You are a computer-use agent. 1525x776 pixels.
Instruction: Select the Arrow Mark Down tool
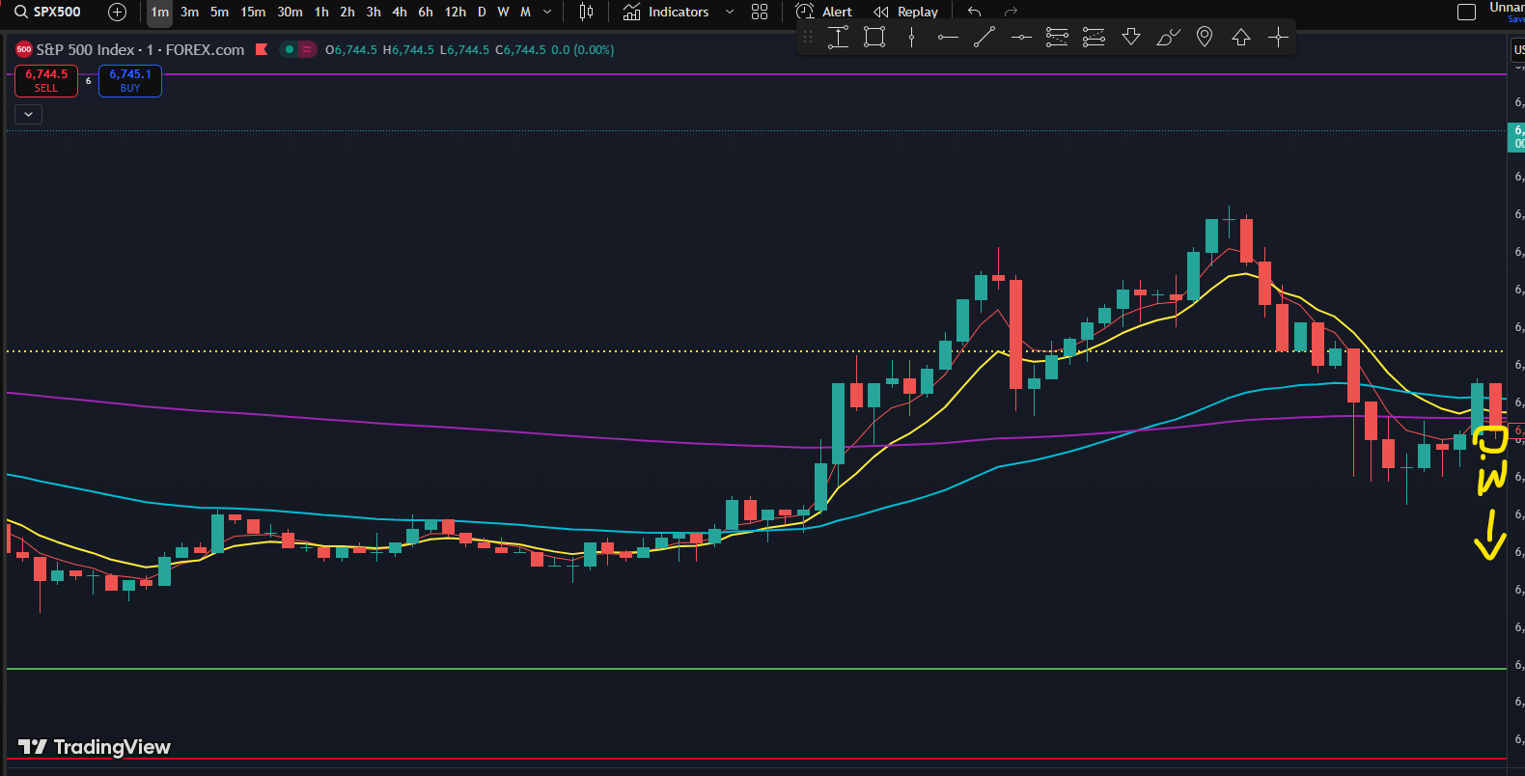pos(1131,38)
